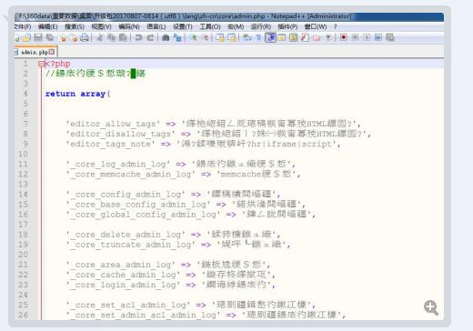Toggle the word wrap toolbar icon

(247, 37)
